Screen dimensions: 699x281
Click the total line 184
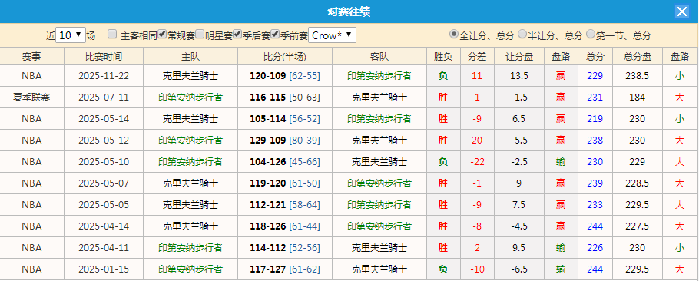click(638, 97)
